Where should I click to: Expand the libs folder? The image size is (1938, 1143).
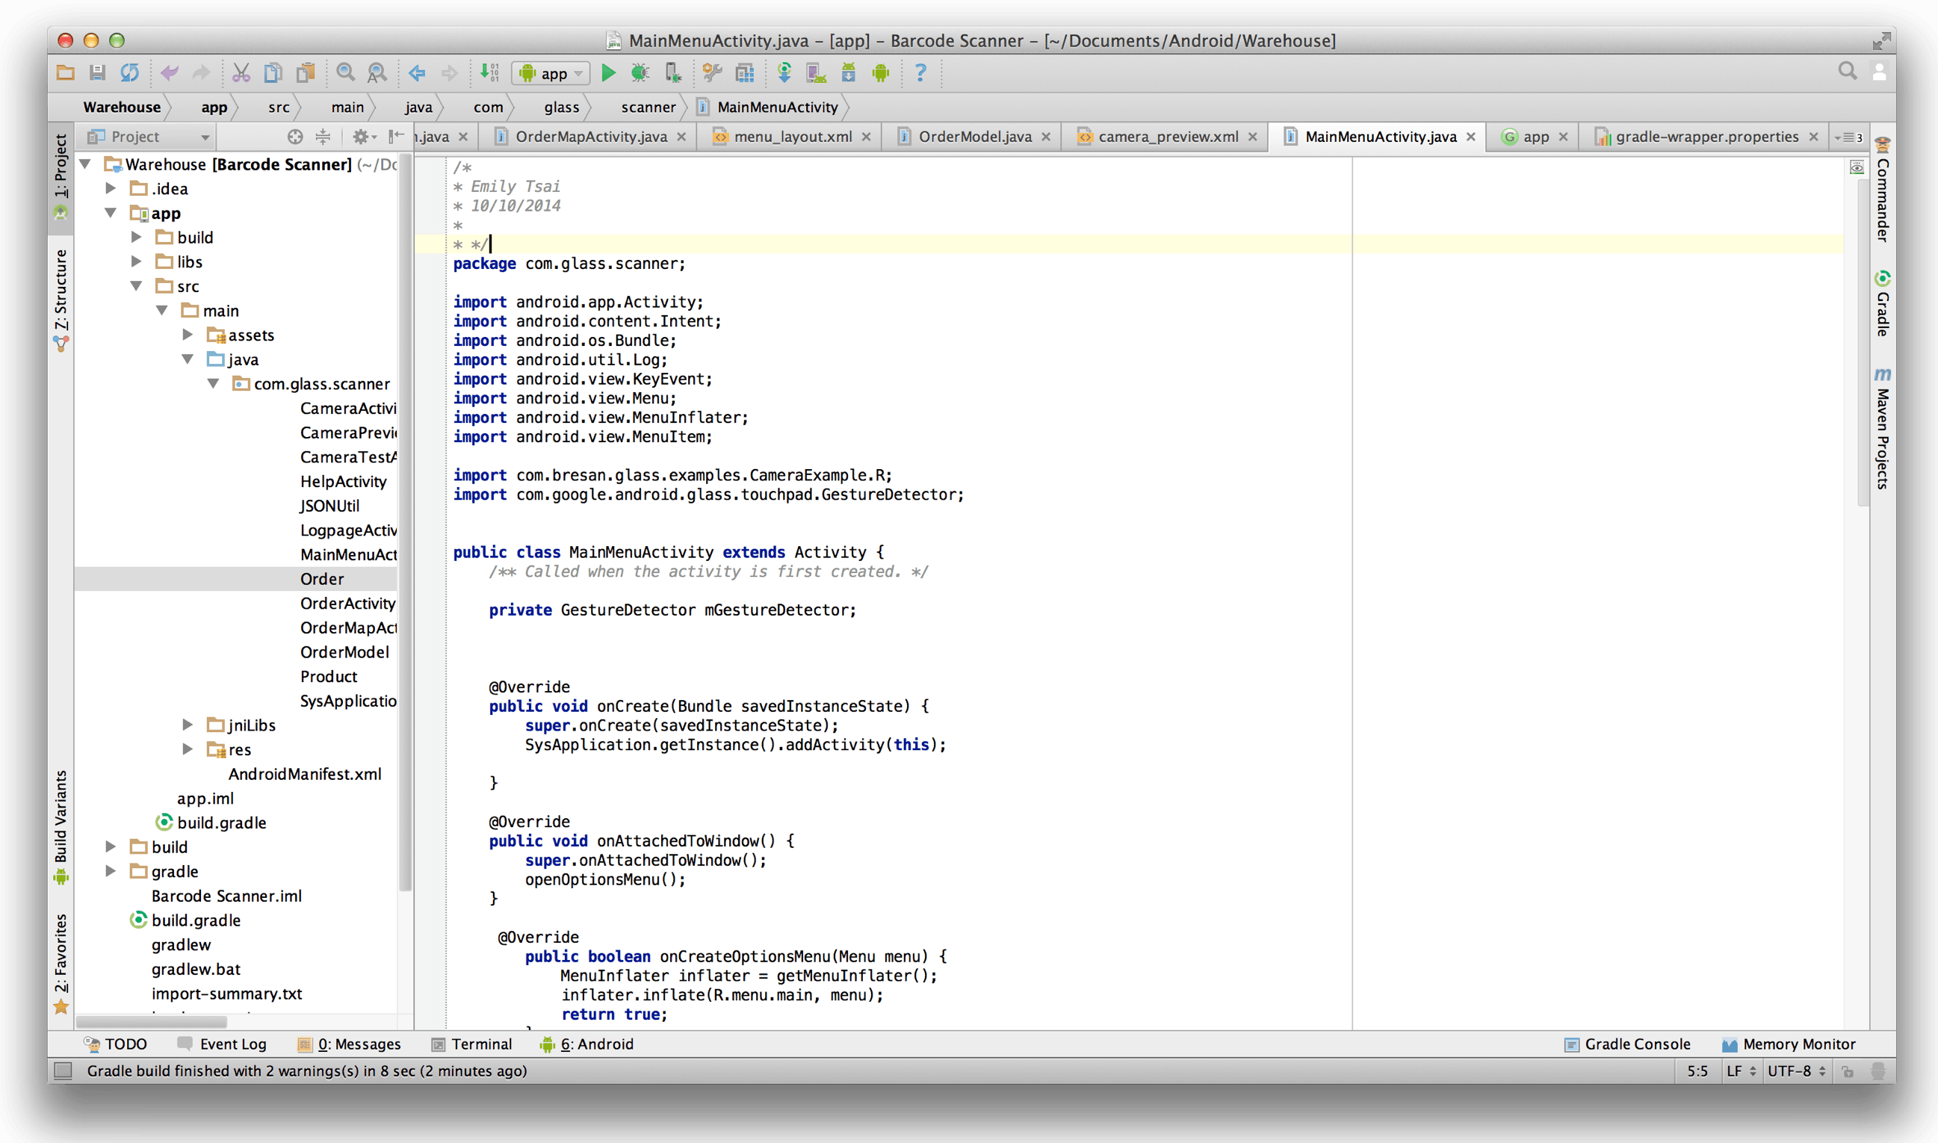tap(137, 261)
